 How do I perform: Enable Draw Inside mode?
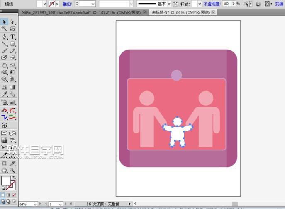tap(14, 201)
